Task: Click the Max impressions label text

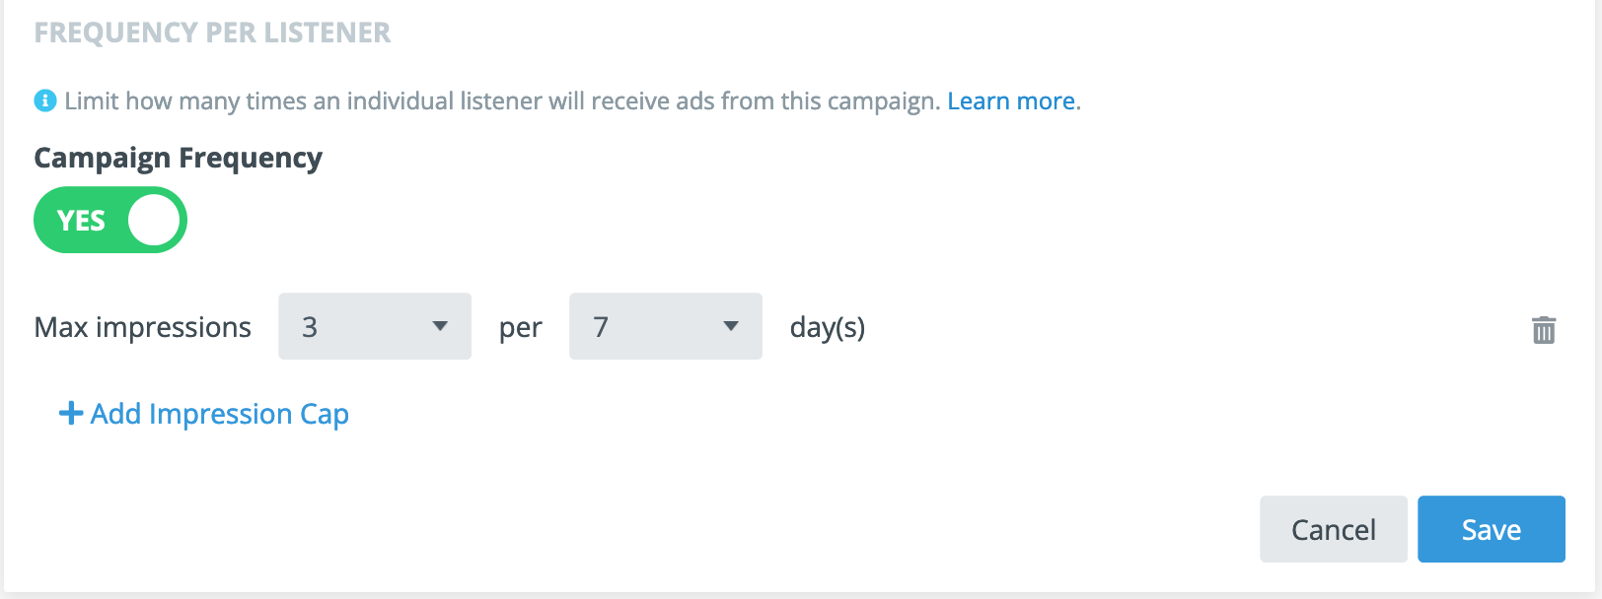Action: (x=142, y=327)
